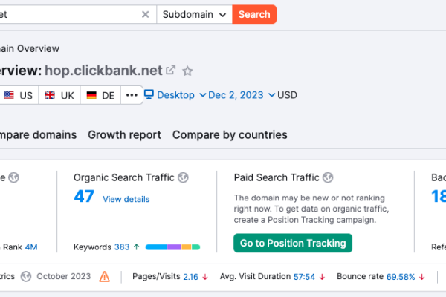Switch to the Compare domains tab
Image resolution: width=446 pixels, height=297 pixels.
pyautogui.click(x=38, y=134)
